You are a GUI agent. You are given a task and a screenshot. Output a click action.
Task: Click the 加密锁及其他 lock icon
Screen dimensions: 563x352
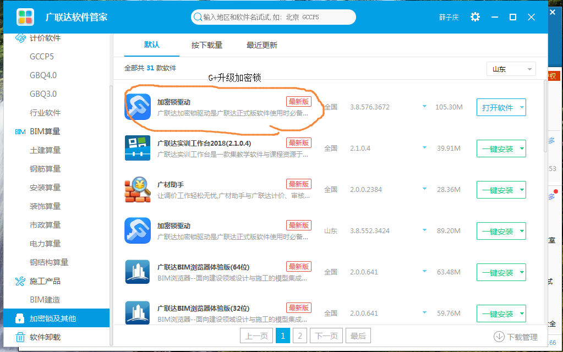pos(20,318)
